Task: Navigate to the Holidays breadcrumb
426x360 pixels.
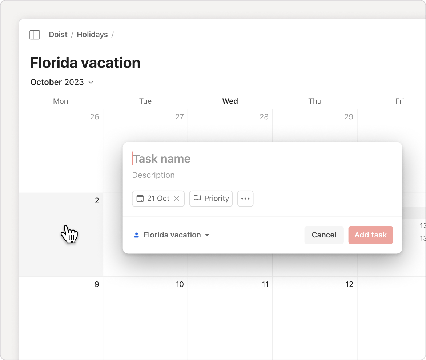Action: (x=92, y=35)
